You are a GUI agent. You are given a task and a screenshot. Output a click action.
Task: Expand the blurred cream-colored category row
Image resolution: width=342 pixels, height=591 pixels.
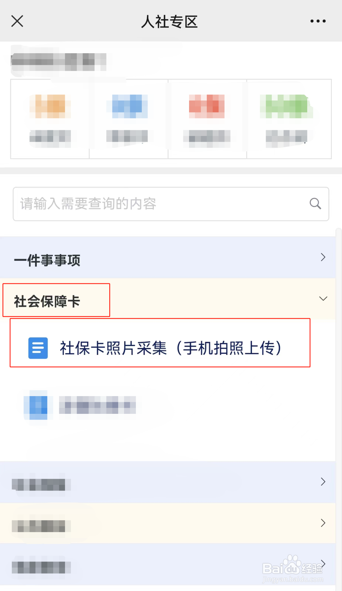pyautogui.click(x=168, y=523)
